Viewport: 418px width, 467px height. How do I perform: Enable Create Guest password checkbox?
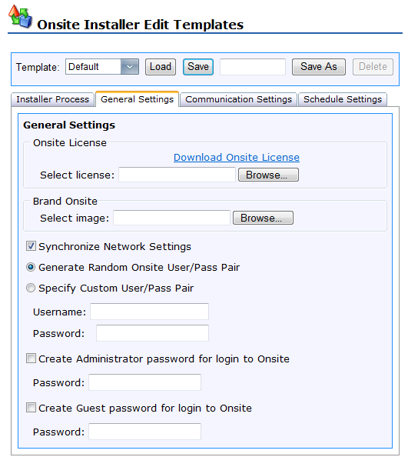[31, 408]
